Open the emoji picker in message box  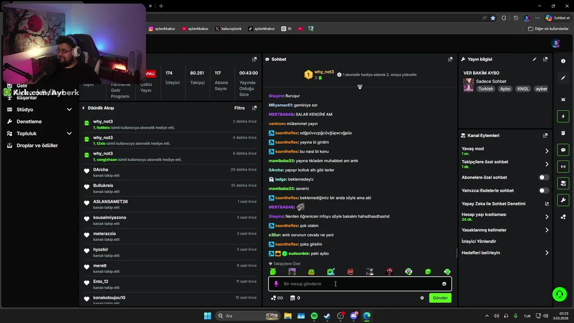pyautogui.click(x=444, y=284)
